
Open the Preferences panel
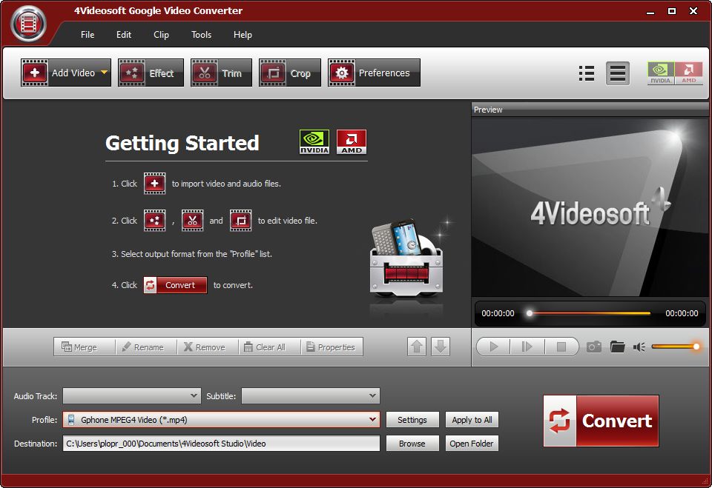pos(373,73)
